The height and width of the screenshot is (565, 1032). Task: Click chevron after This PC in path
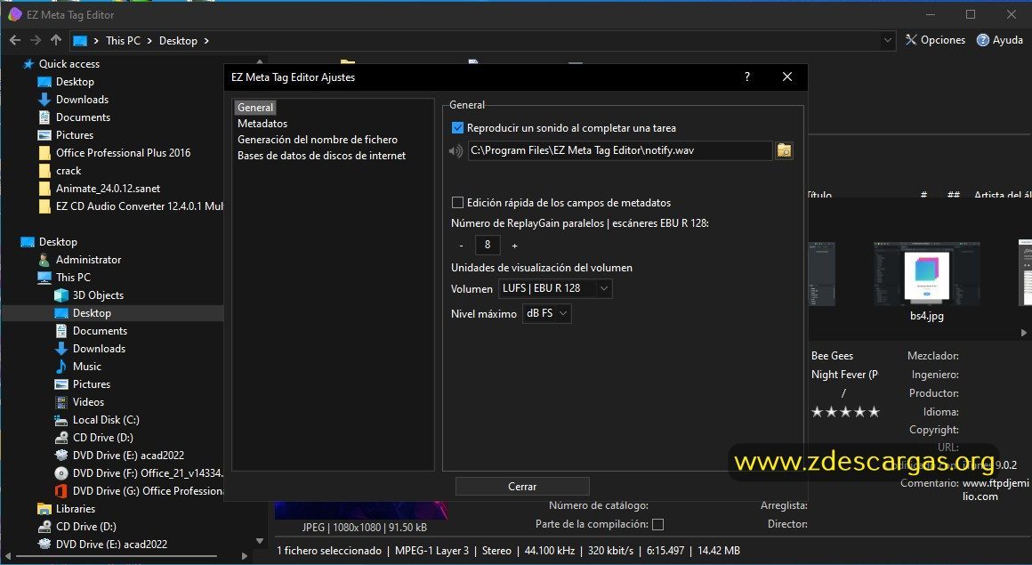pyautogui.click(x=150, y=41)
